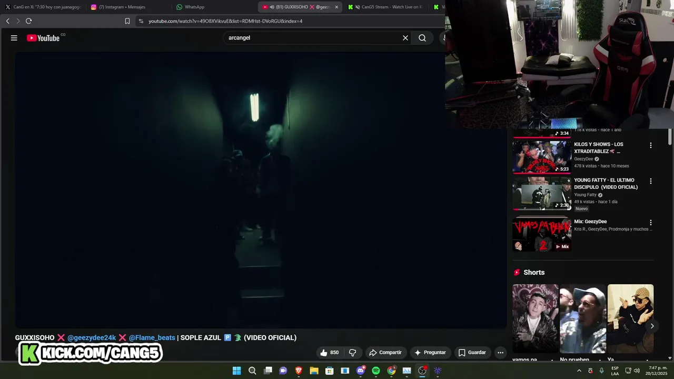Open options menu for Mix: GeezyDee

coord(651,223)
